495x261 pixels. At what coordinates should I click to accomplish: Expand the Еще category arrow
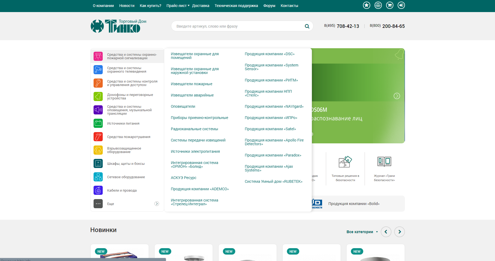(x=157, y=204)
